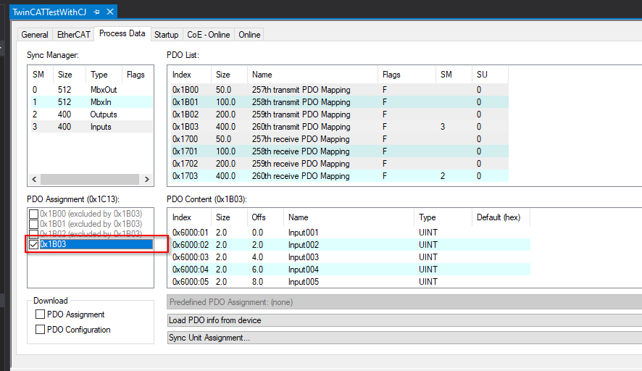
Task: Click Load PDO info from device button
Action: (404, 320)
